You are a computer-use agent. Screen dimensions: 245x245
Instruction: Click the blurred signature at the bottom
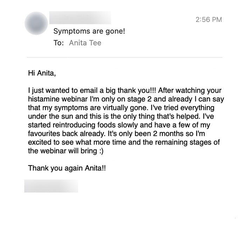51,186
